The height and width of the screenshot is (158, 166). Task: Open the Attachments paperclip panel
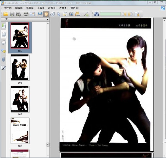point(4,59)
